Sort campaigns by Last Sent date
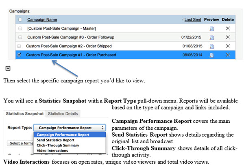Viewport: 244px width, 167px height. (192, 19)
